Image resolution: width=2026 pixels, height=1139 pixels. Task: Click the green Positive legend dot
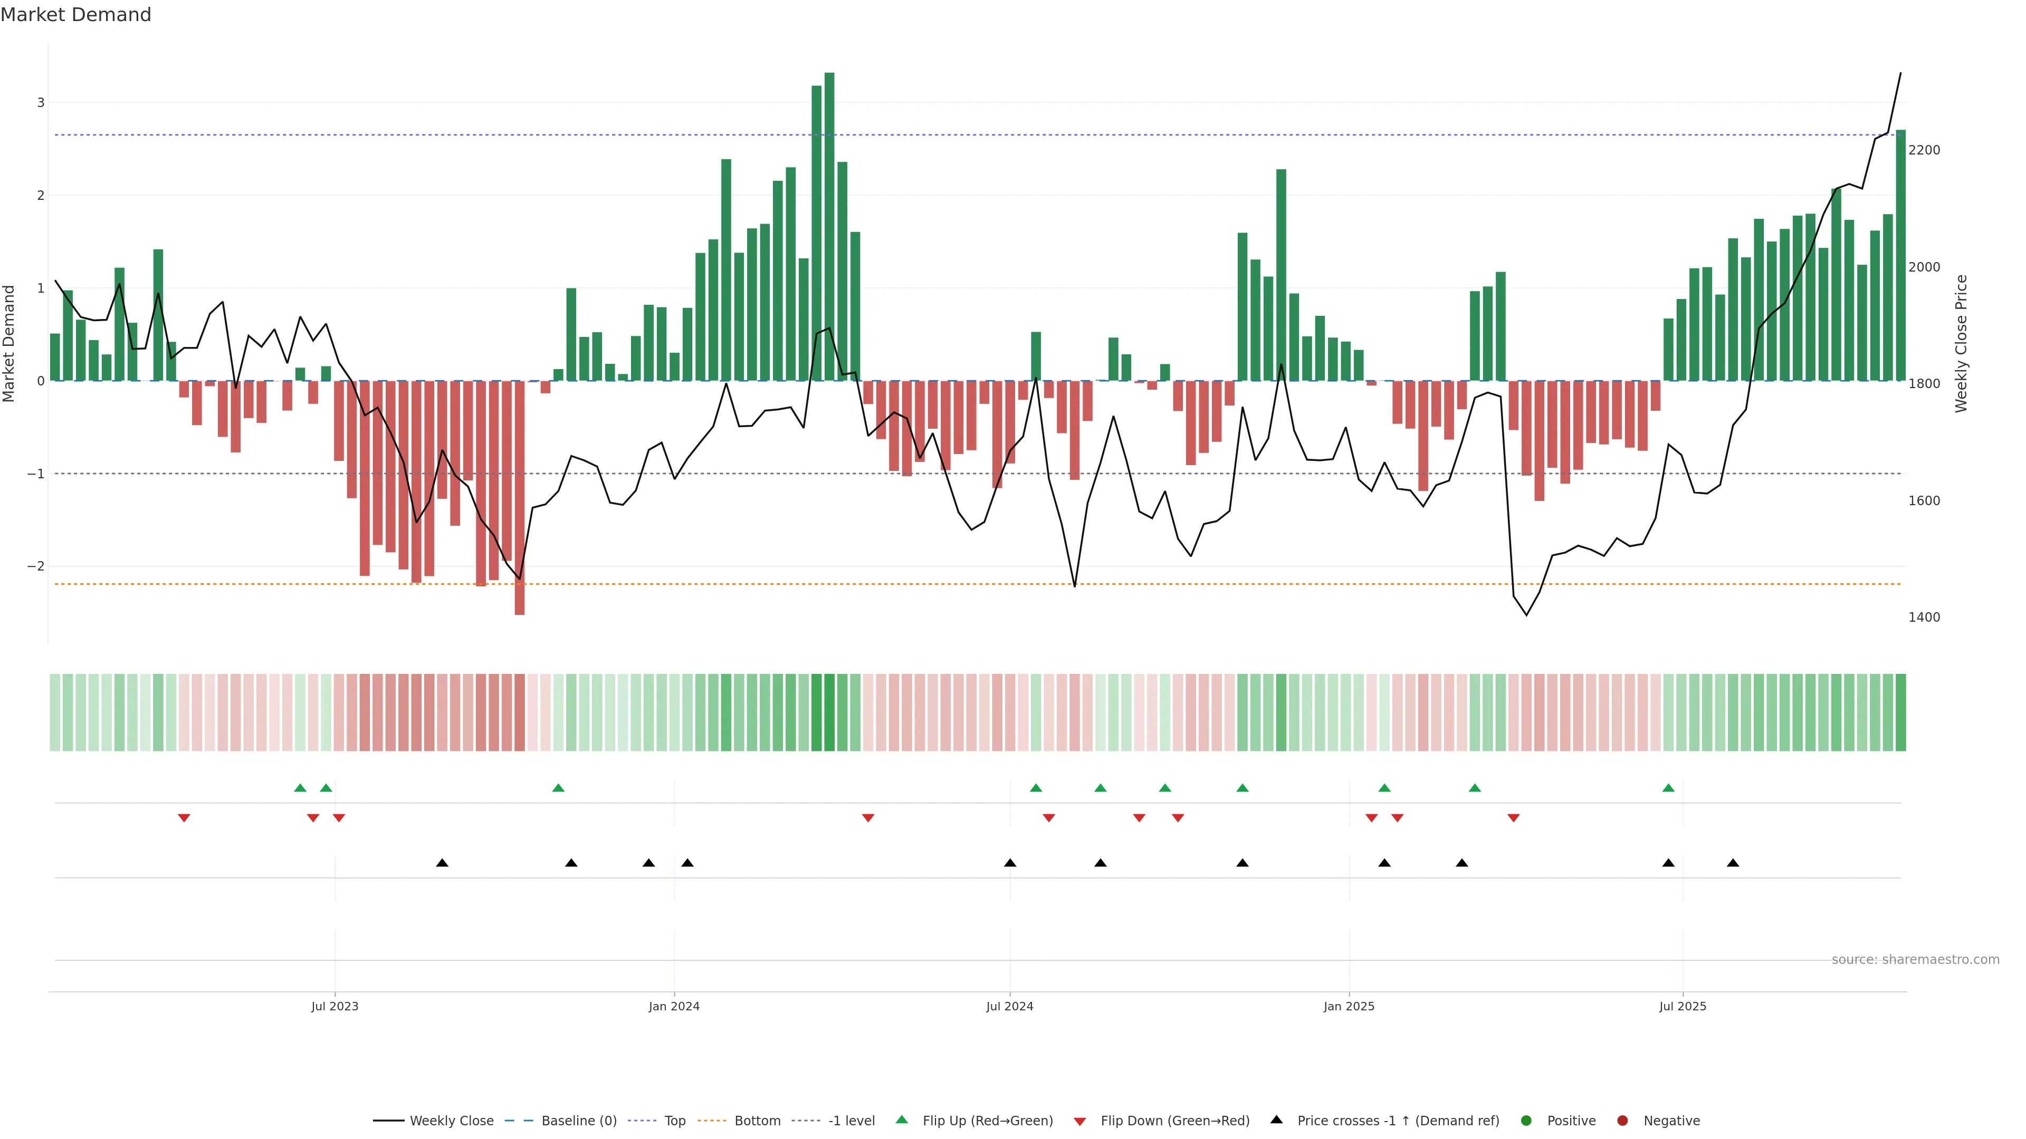tap(1526, 1120)
